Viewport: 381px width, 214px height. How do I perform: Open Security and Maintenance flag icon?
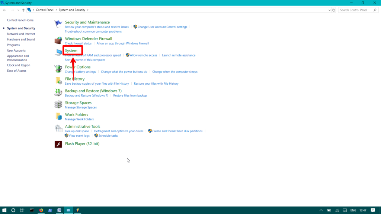tap(58, 24)
